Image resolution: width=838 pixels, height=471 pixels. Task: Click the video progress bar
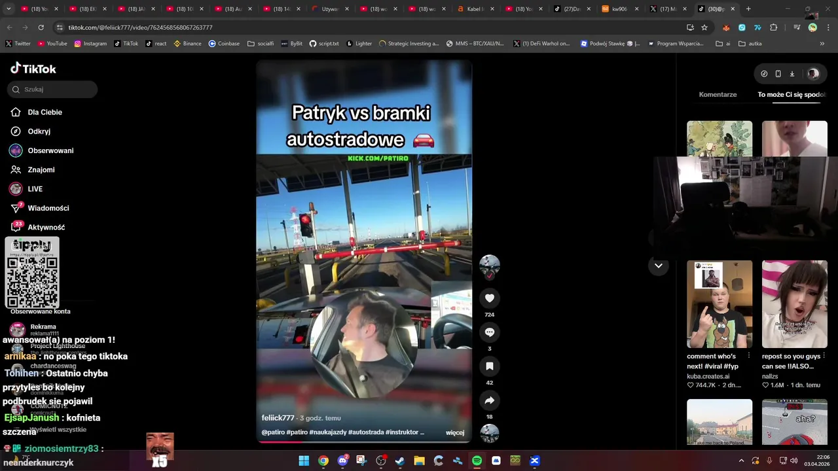click(x=364, y=442)
